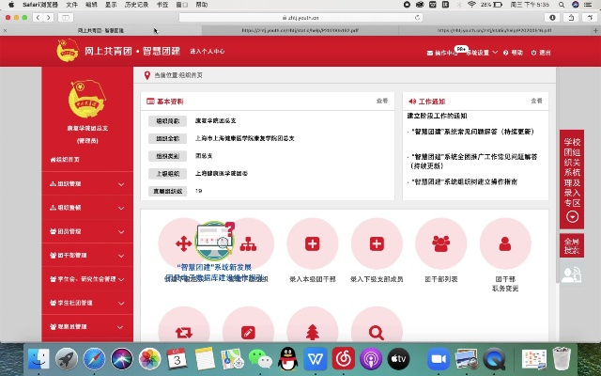Click the 录入本级团干部 circle icon
The height and width of the screenshot is (376, 601).
tap(312, 243)
